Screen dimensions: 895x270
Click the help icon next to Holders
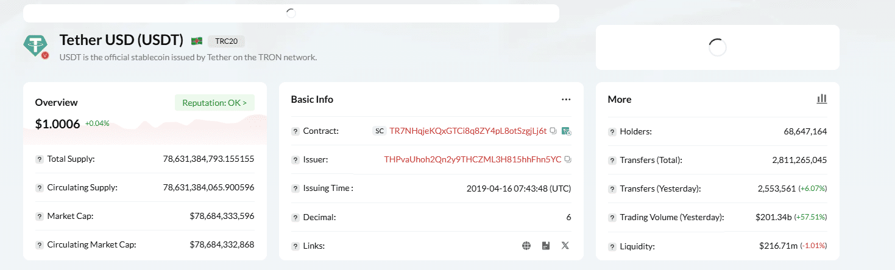(x=612, y=131)
